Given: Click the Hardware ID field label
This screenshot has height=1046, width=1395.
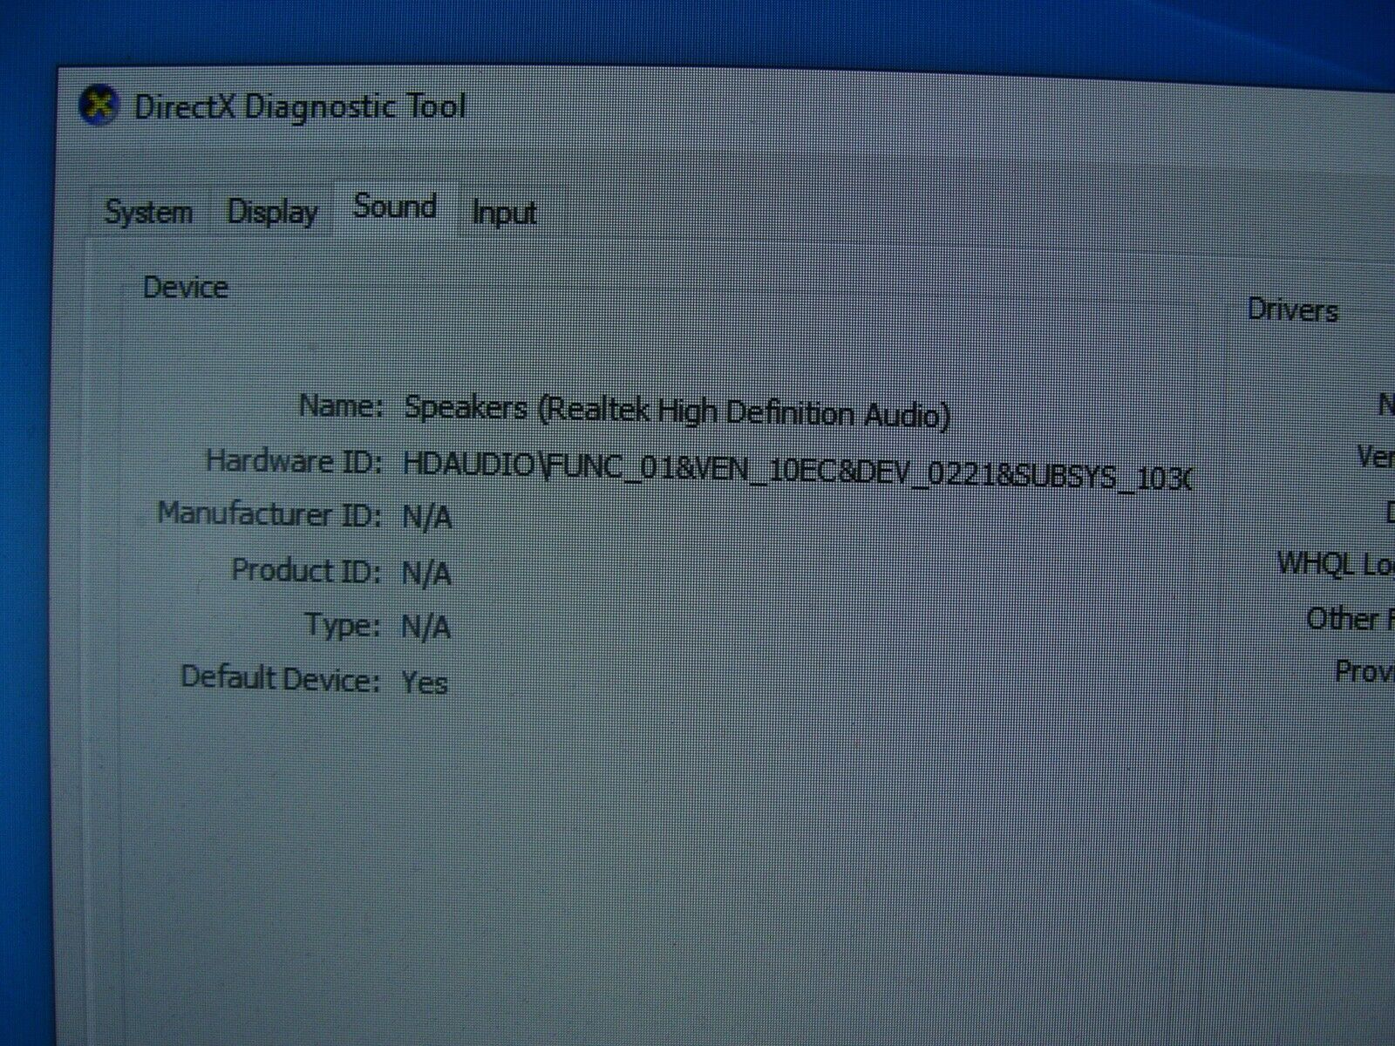Looking at the screenshot, I should pyautogui.click(x=294, y=462).
